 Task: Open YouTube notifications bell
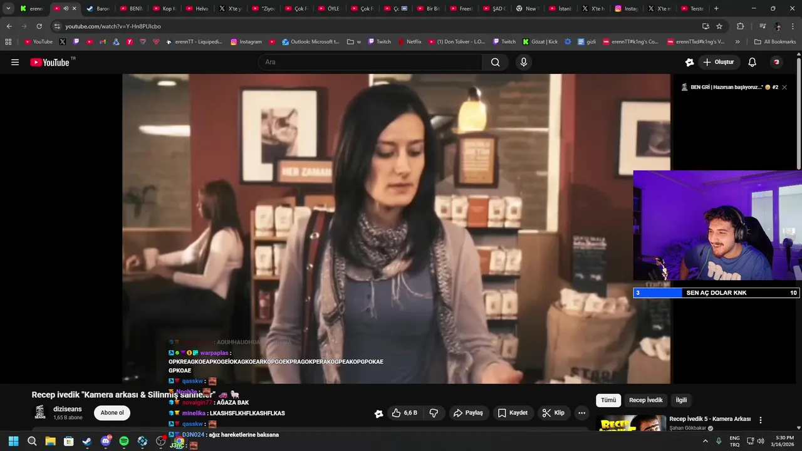(x=753, y=62)
